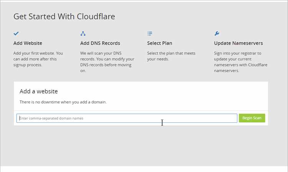
Task: Click the 'Add your first website' description
Action: [x=38, y=59]
